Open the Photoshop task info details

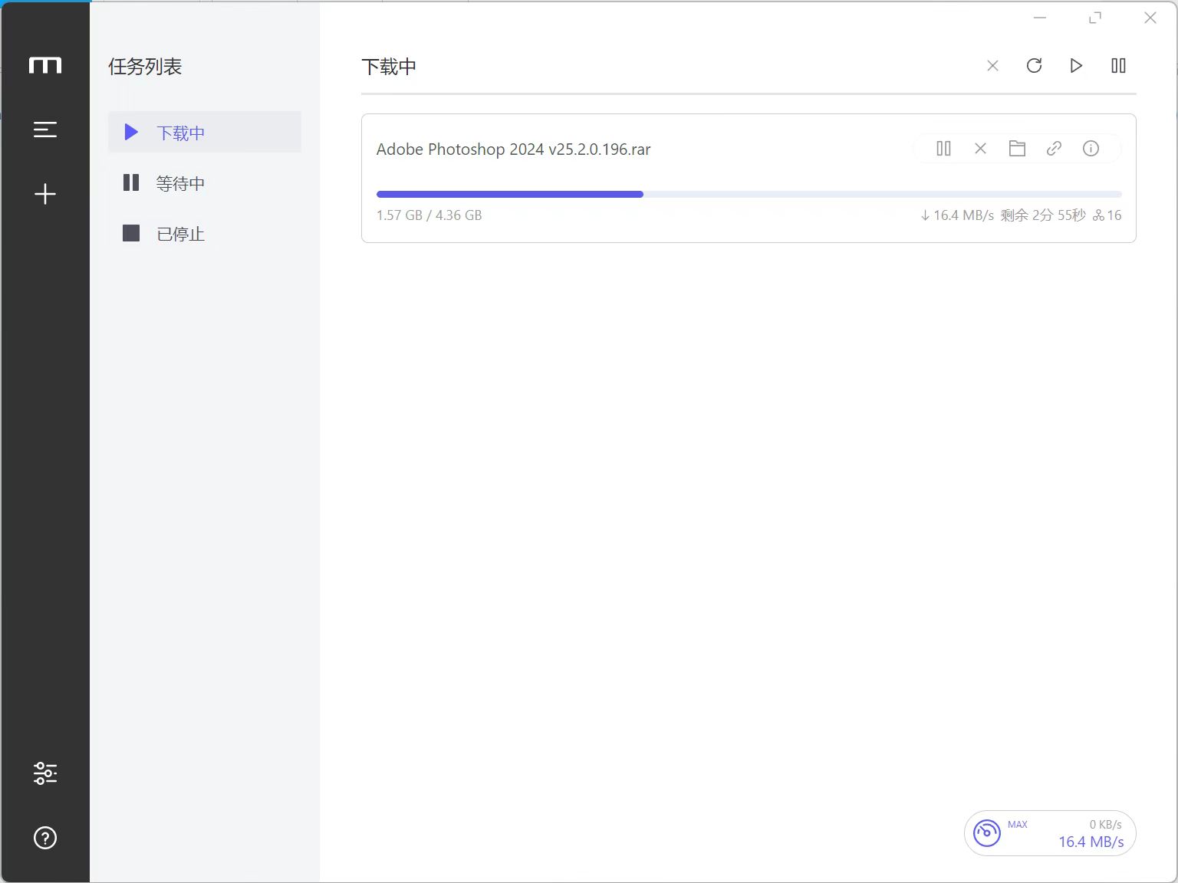coord(1091,149)
